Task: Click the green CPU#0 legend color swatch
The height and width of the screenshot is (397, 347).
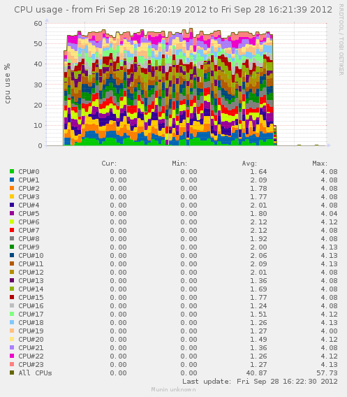Action: click(12, 171)
